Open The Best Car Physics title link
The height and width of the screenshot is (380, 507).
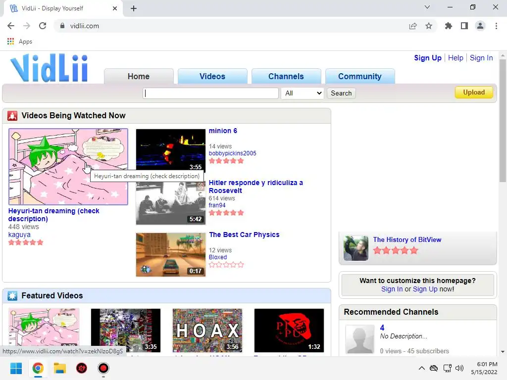coord(244,235)
